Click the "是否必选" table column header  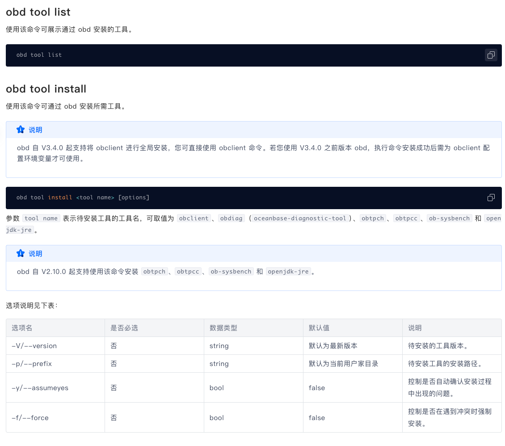(124, 328)
